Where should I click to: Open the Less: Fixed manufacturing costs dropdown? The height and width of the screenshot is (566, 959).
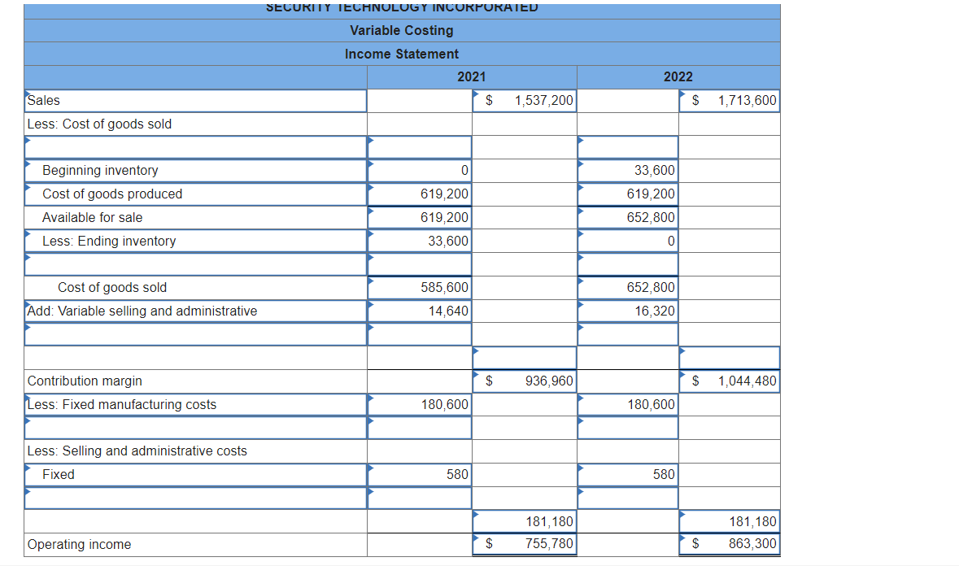(196, 405)
